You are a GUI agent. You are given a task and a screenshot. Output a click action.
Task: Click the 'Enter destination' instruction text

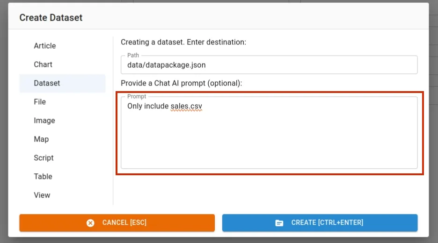tap(183, 42)
